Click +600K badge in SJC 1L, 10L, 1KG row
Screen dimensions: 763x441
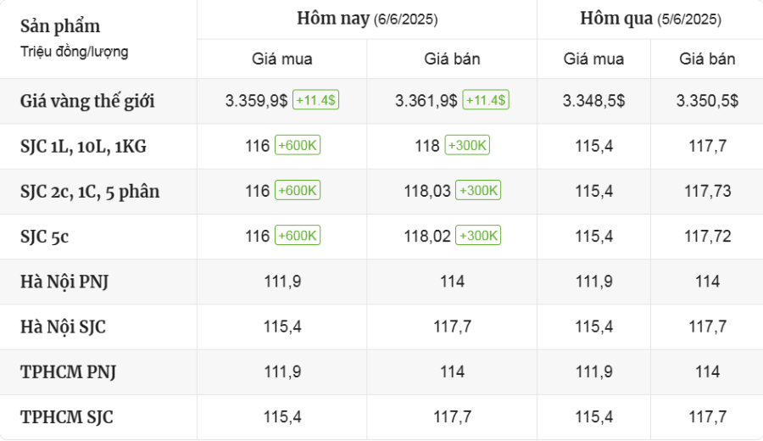pyautogui.click(x=298, y=146)
